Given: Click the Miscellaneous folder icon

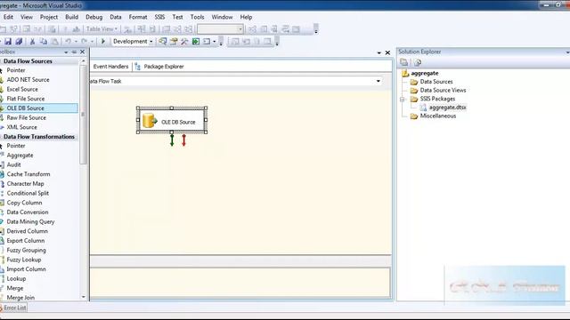Looking at the screenshot, I should (413, 116).
